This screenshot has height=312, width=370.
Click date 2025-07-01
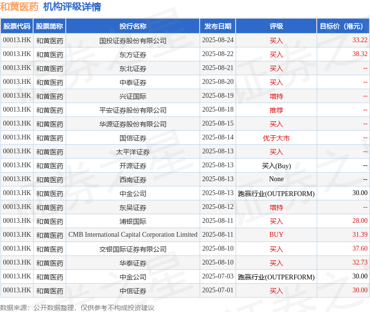tap(218, 290)
